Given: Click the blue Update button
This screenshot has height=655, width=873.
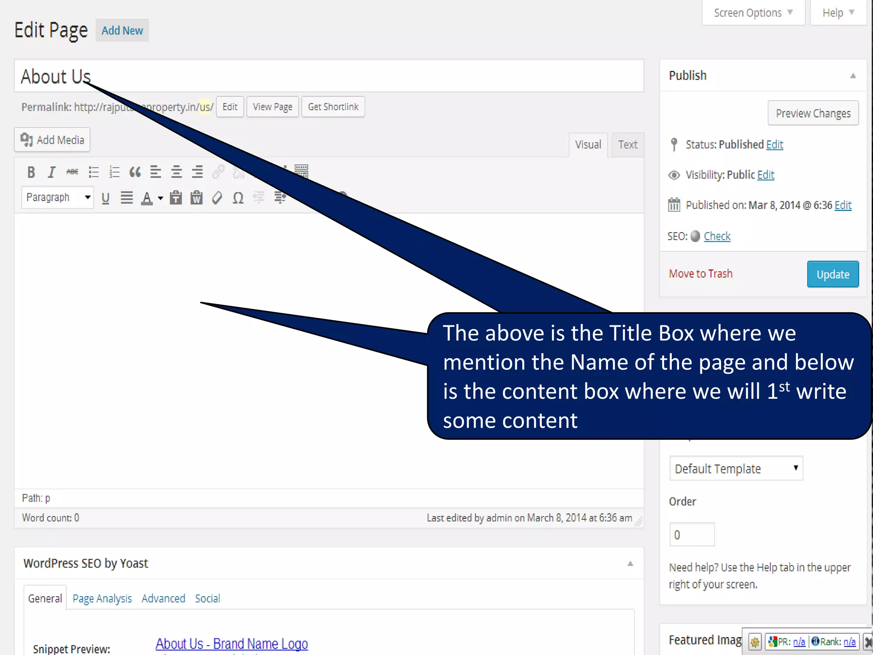Looking at the screenshot, I should [833, 274].
